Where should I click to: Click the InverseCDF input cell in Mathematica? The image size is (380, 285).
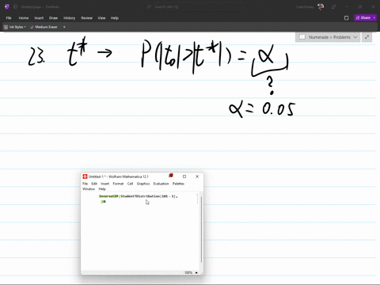tap(139, 199)
